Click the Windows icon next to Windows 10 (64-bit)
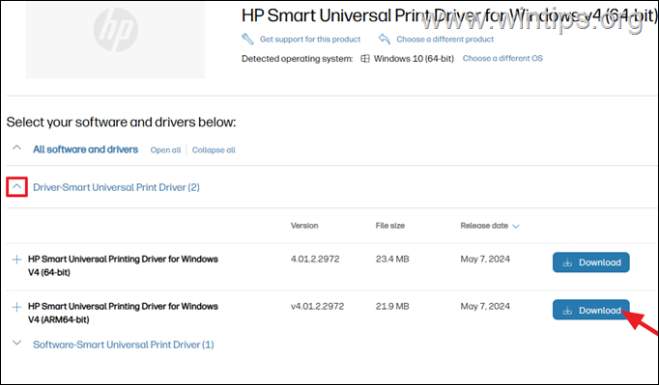 [x=365, y=58]
